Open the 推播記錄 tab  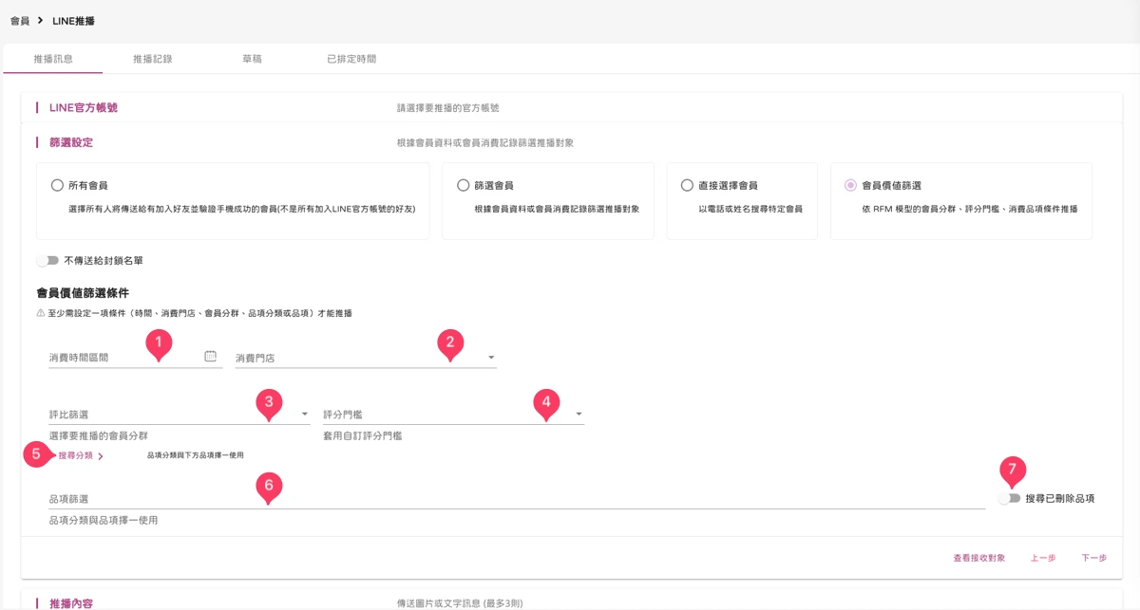point(153,59)
